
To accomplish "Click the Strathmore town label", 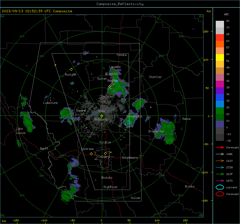I will click(x=130, y=158).
